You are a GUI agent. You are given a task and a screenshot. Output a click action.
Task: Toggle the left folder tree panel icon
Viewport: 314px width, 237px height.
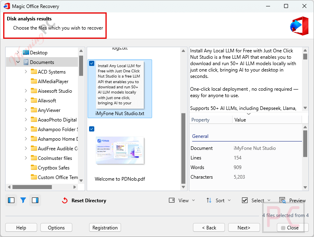coord(11,200)
